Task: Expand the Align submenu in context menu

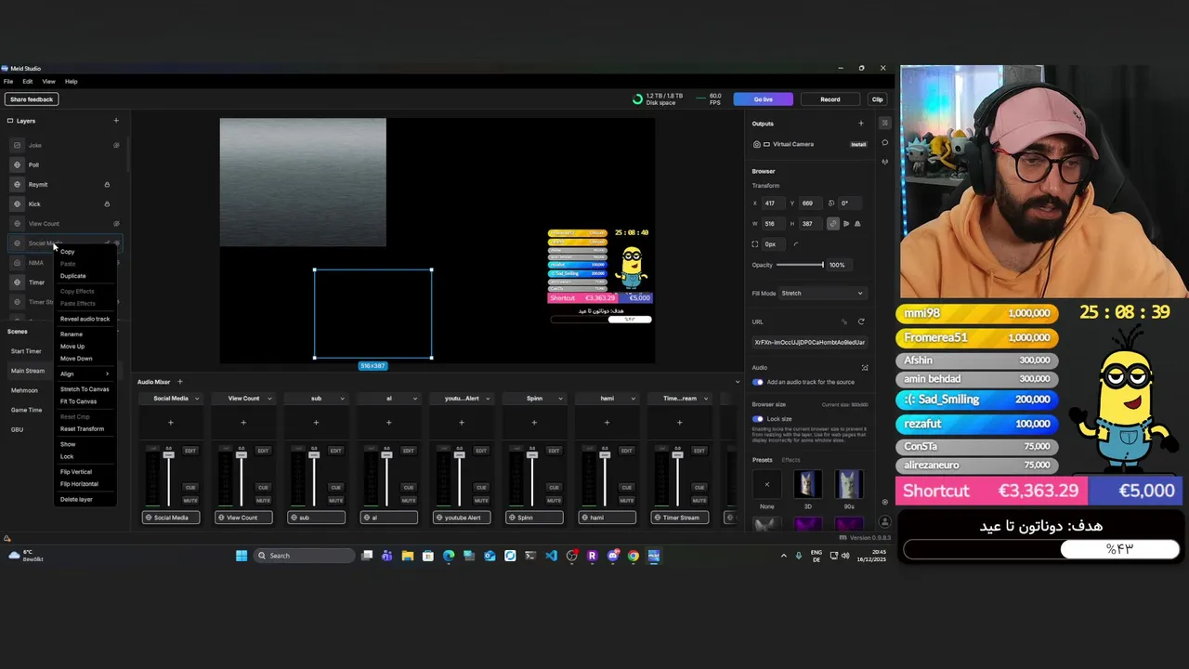Action: pos(85,374)
